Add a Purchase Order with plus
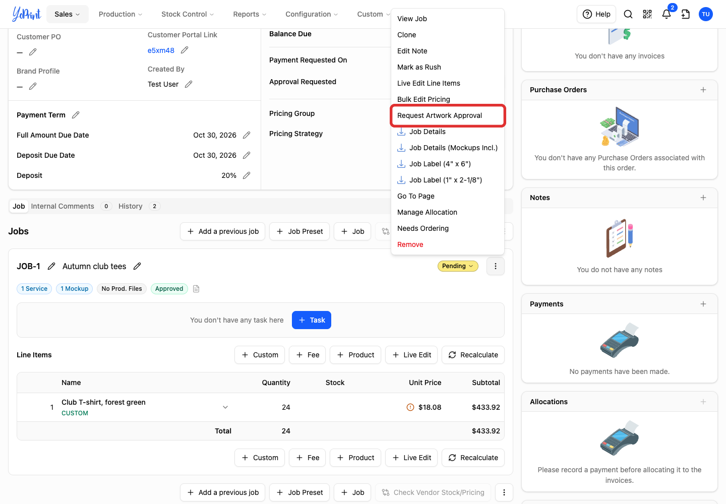Image resolution: width=726 pixels, height=504 pixels. point(703,90)
